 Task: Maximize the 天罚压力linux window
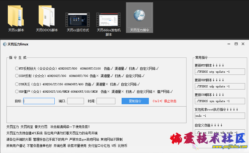click(x=236, y=44)
